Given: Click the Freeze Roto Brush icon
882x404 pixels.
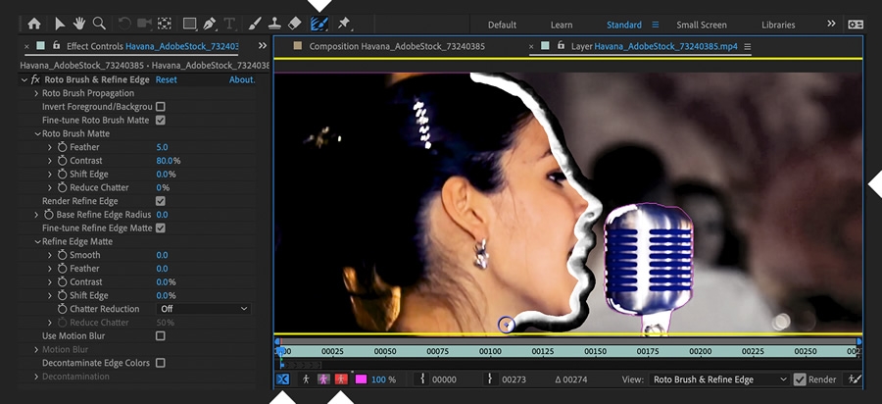Looking at the screenshot, I should click(x=855, y=379).
